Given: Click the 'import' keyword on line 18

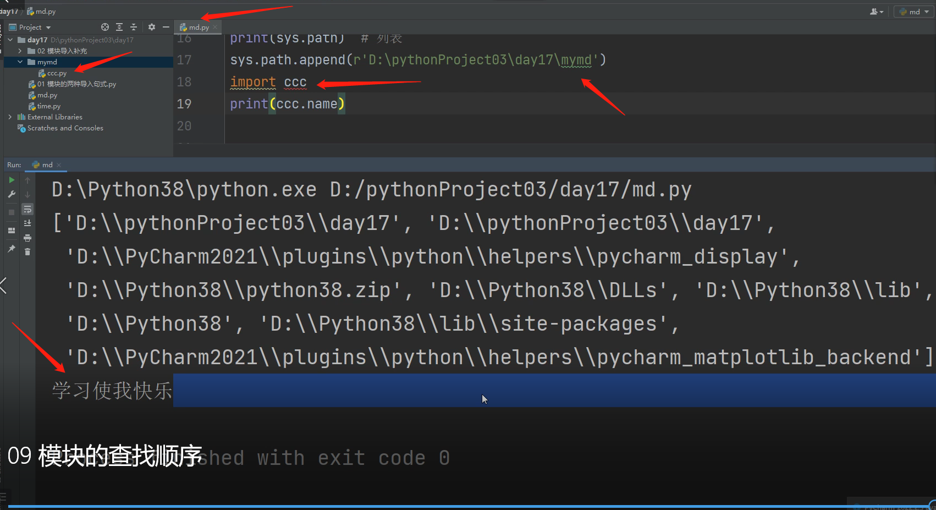Looking at the screenshot, I should [x=253, y=82].
